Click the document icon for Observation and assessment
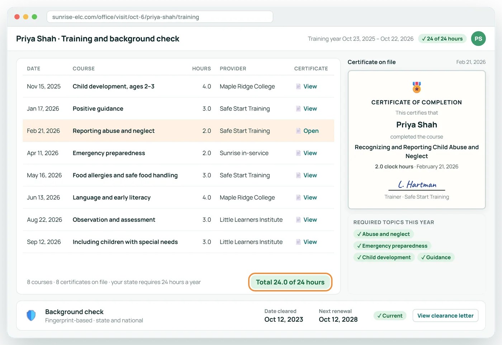Viewport: 502px width, 345px height. tap(298, 220)
